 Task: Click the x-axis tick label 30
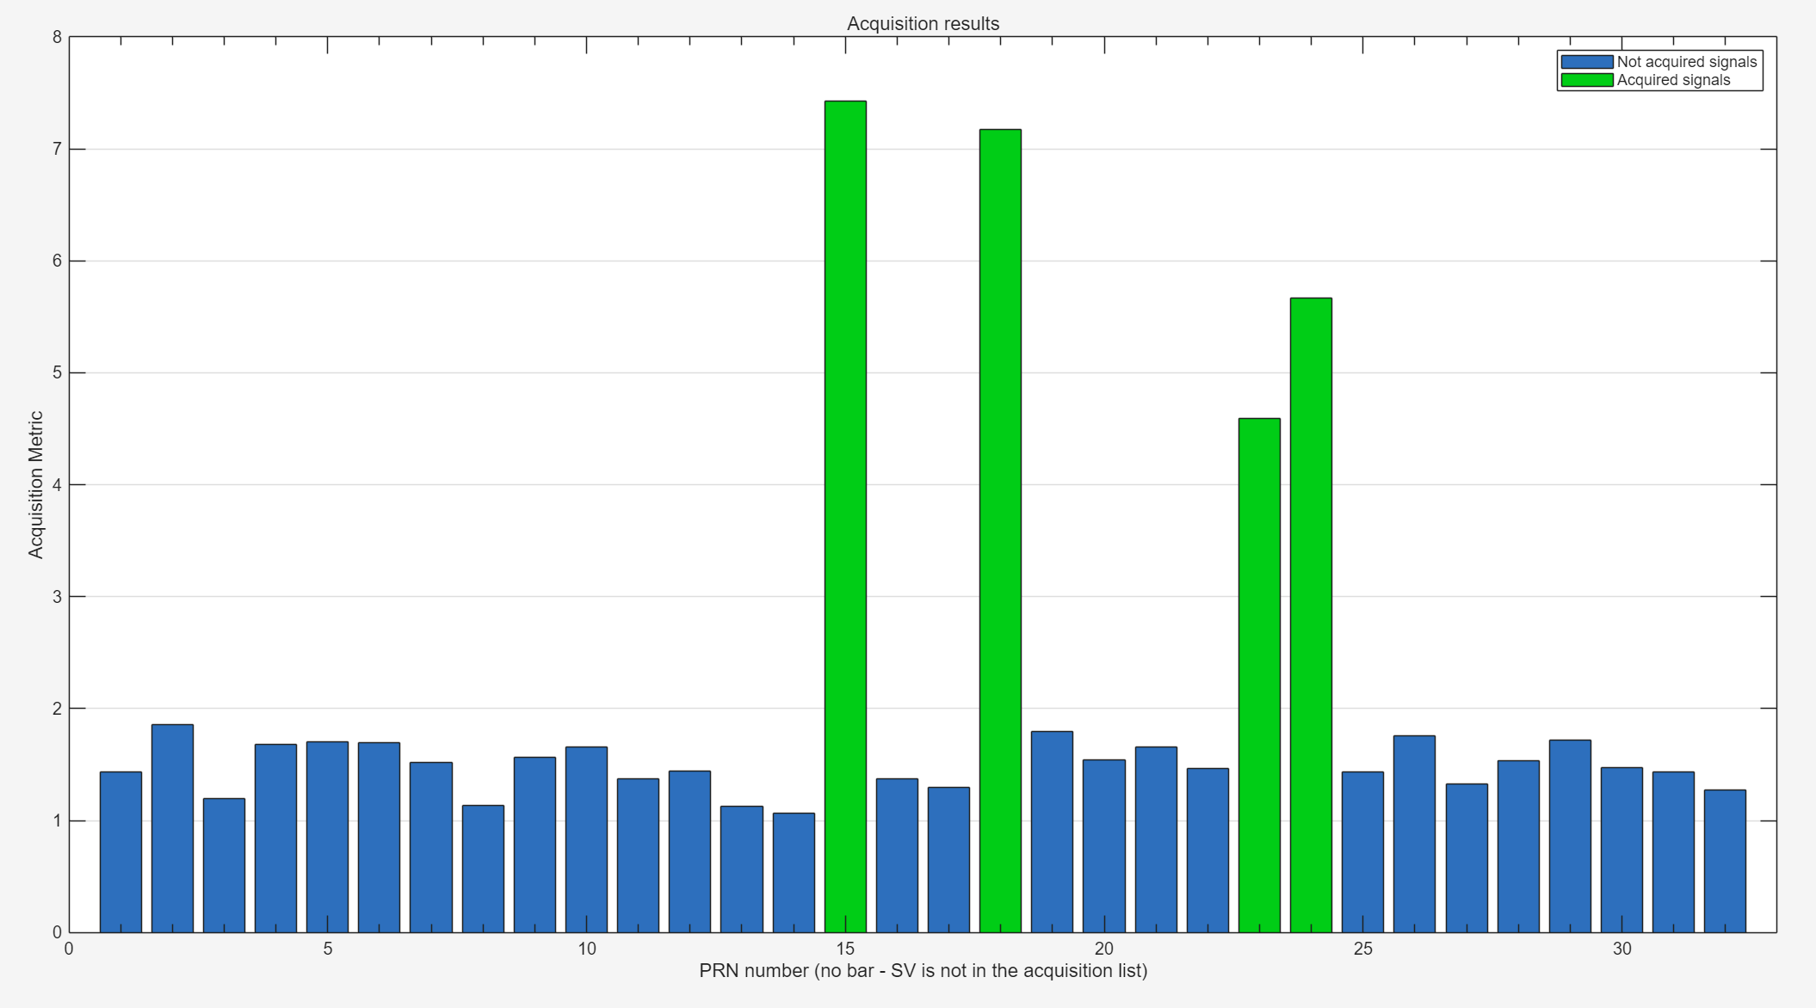(1621, 949)
